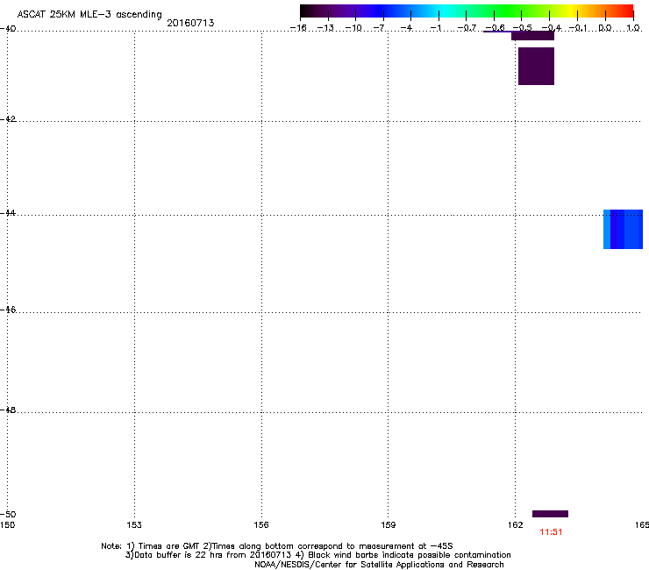
Task: Click the dark purple data strip at latitude -50
Action: point(550,514)
